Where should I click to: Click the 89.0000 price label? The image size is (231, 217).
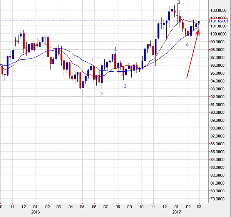point(218,120)
